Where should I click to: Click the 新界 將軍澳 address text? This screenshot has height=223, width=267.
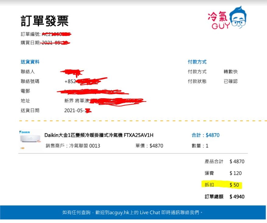point(77,101)
